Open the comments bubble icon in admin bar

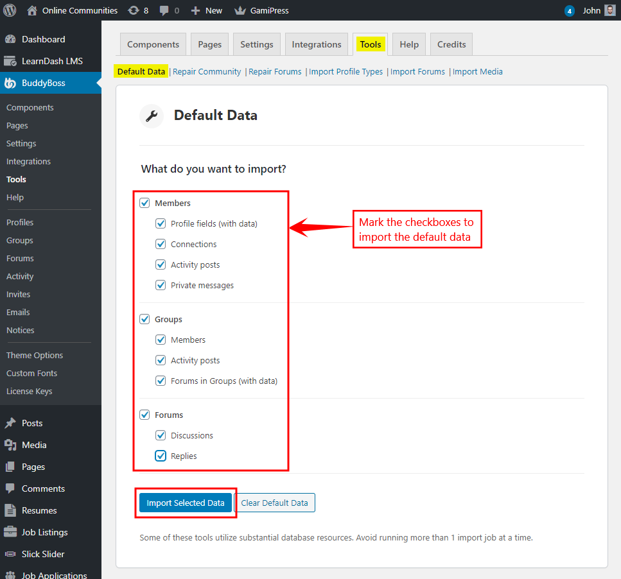click(164, 10)
